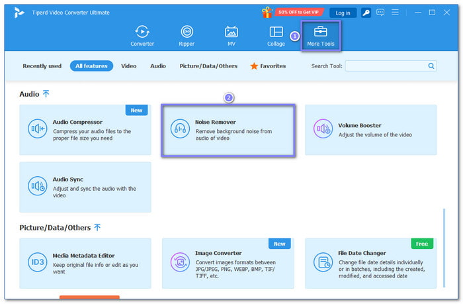Click the Audio Compressor icon

pos(38,128)
